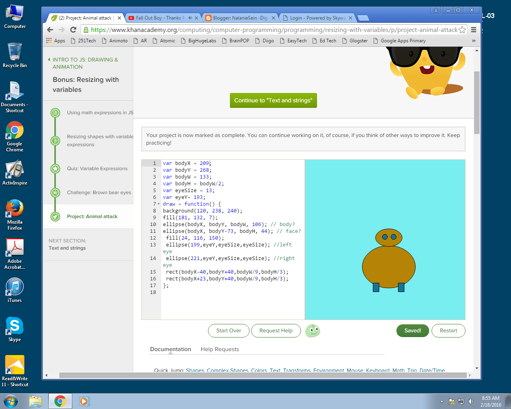This screenshot has height=409, width=511.
Task: Click inside the browser address bar
Action: [x=240, y=30]
